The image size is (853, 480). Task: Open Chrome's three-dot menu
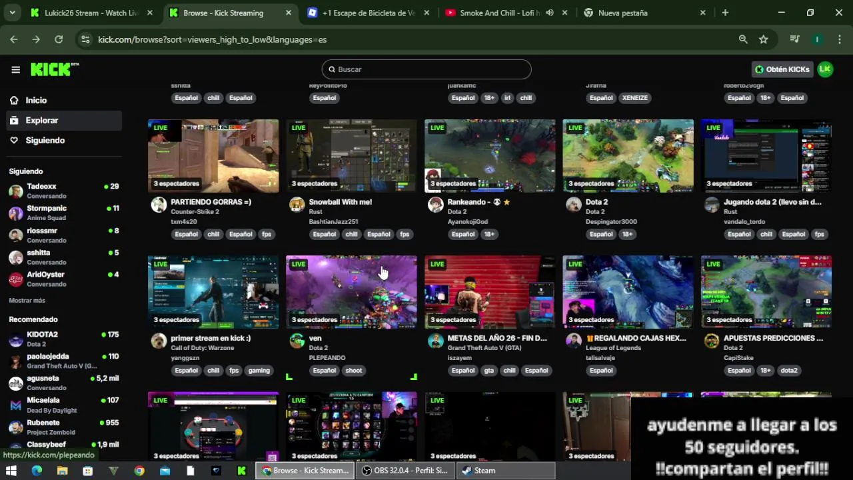pyautogui.click(x=838, y=39)
